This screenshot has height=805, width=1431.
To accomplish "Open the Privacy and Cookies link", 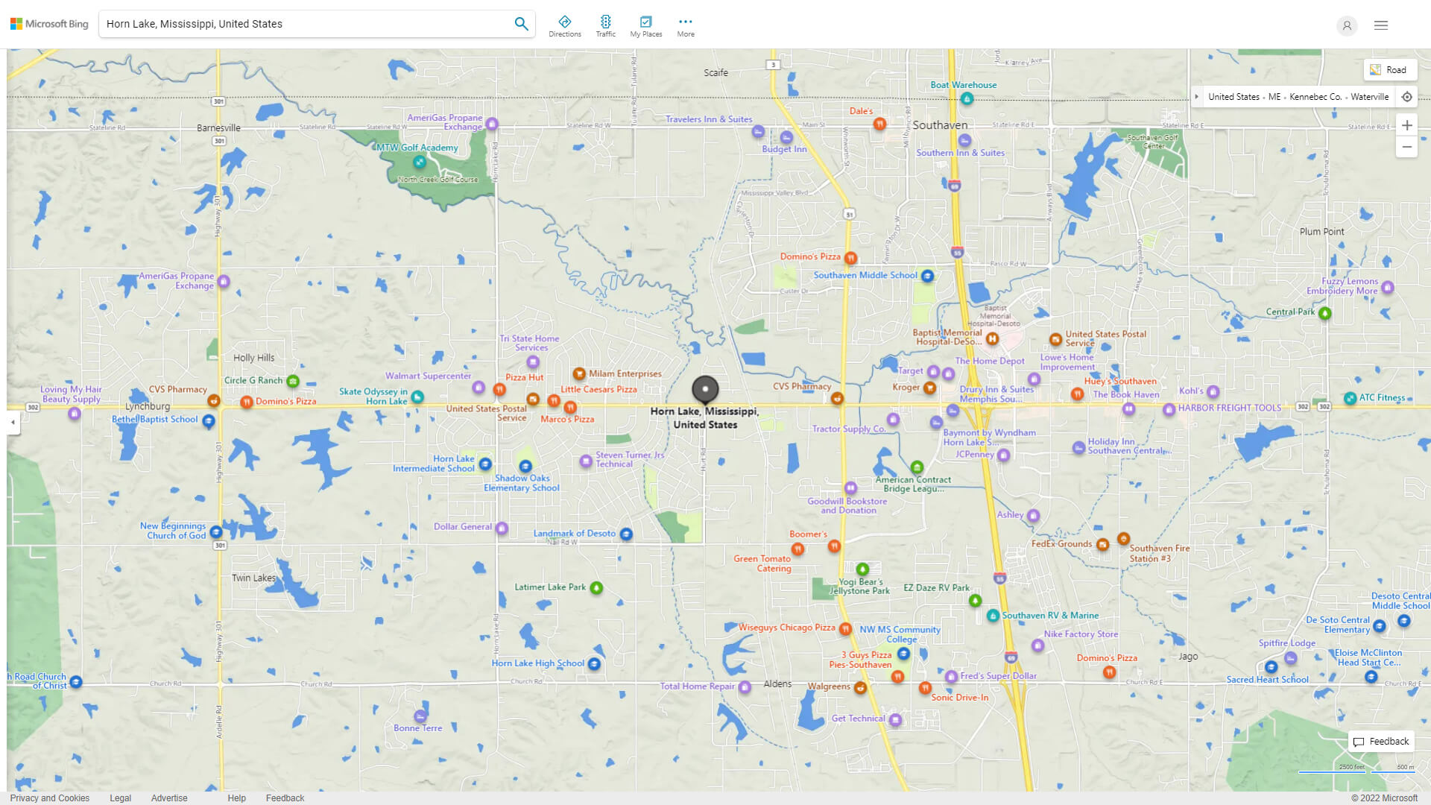I will pyautogui.click(x=49, y=798).
